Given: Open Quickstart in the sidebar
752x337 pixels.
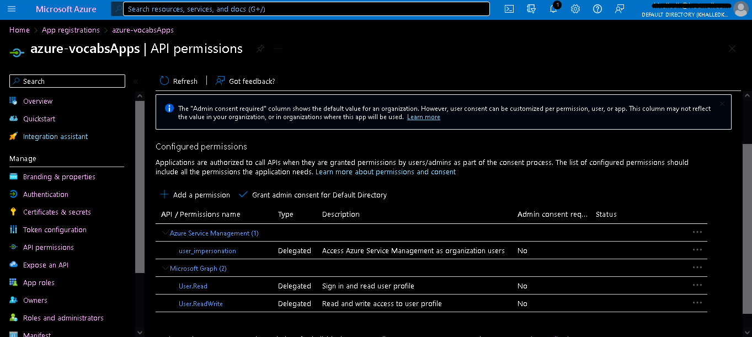Looking at the screenshot, I should pyautogui.click(x=39, y=119).
